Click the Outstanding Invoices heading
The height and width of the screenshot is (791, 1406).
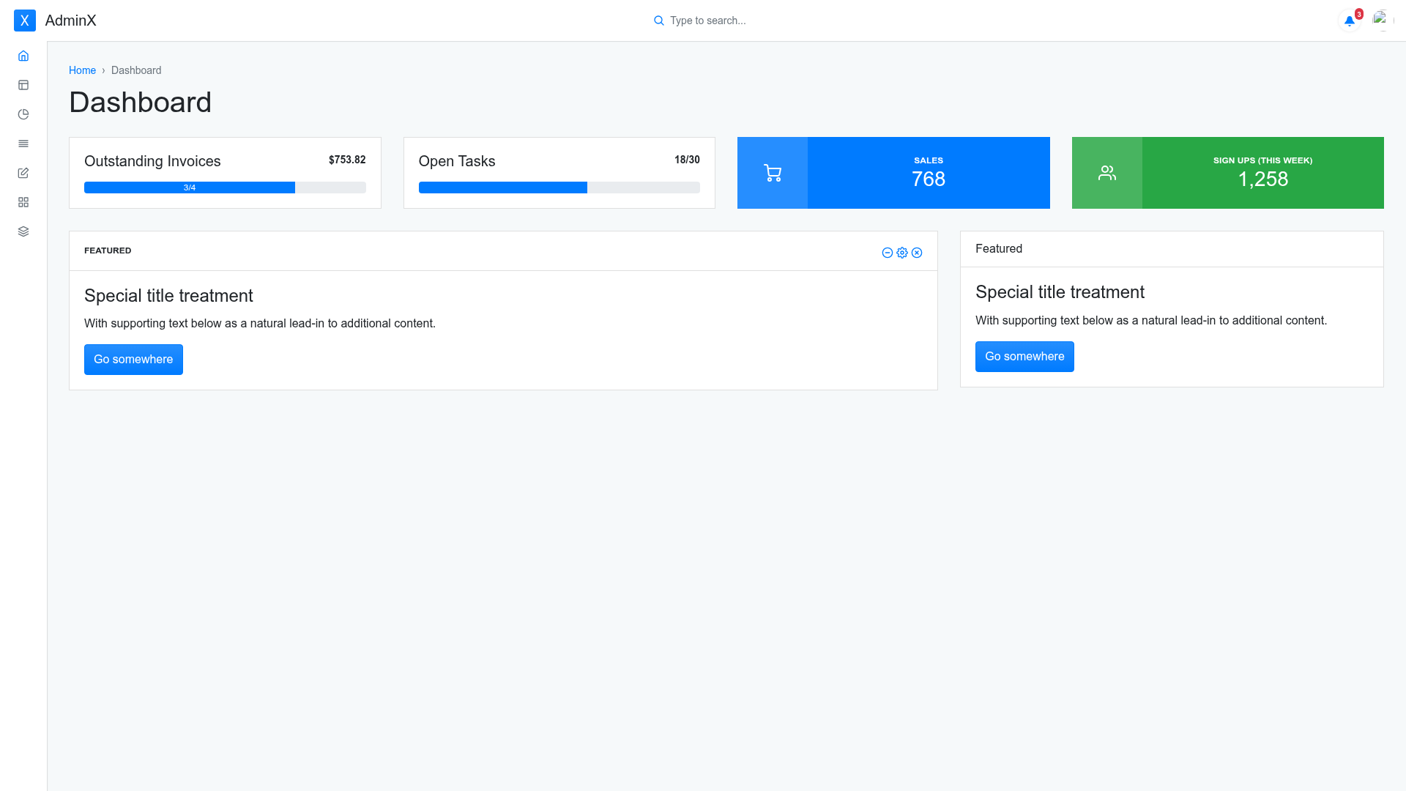[152, 161]
